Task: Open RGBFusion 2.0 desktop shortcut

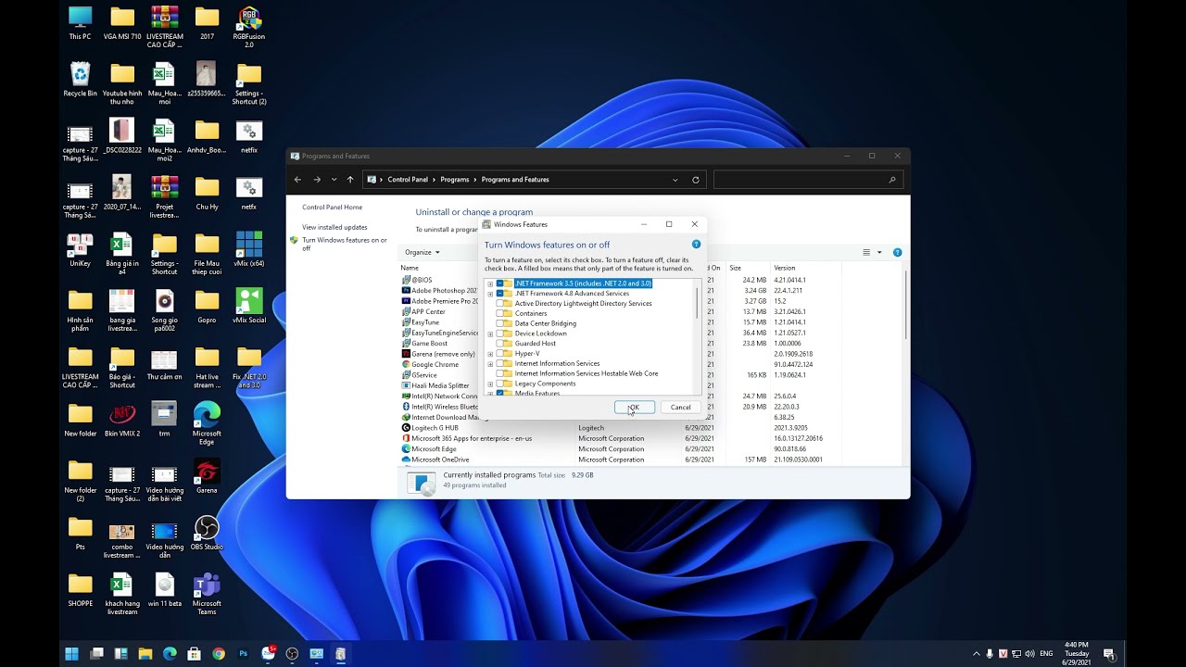Action: pyautogui.click(x=249, y=26)
